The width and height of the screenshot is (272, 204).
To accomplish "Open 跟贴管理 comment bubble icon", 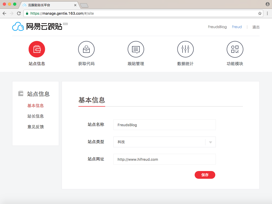I will coord(136,49).
